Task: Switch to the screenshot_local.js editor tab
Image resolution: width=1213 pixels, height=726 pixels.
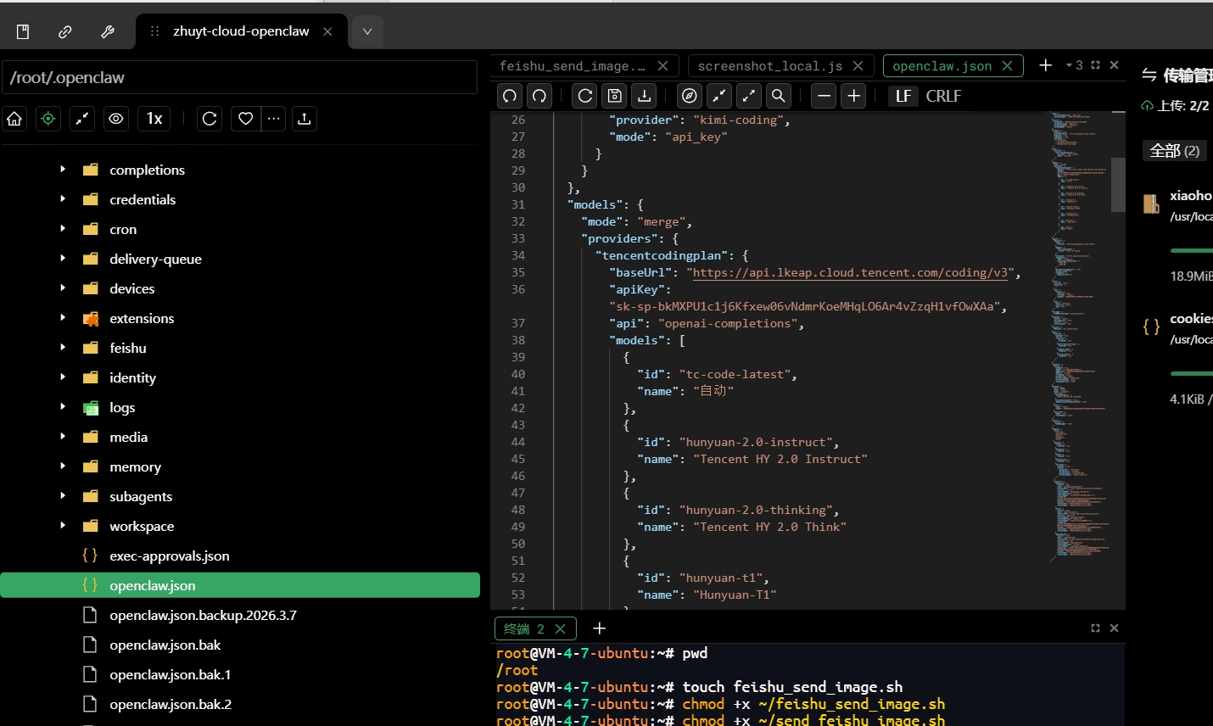Action: point(769,66)
